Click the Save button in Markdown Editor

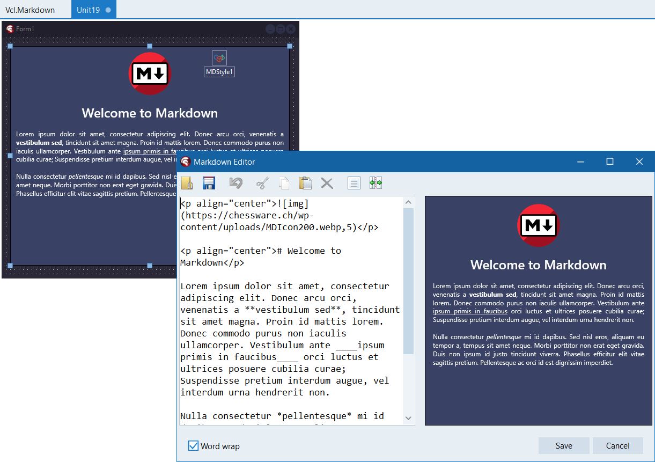(564, 445)
